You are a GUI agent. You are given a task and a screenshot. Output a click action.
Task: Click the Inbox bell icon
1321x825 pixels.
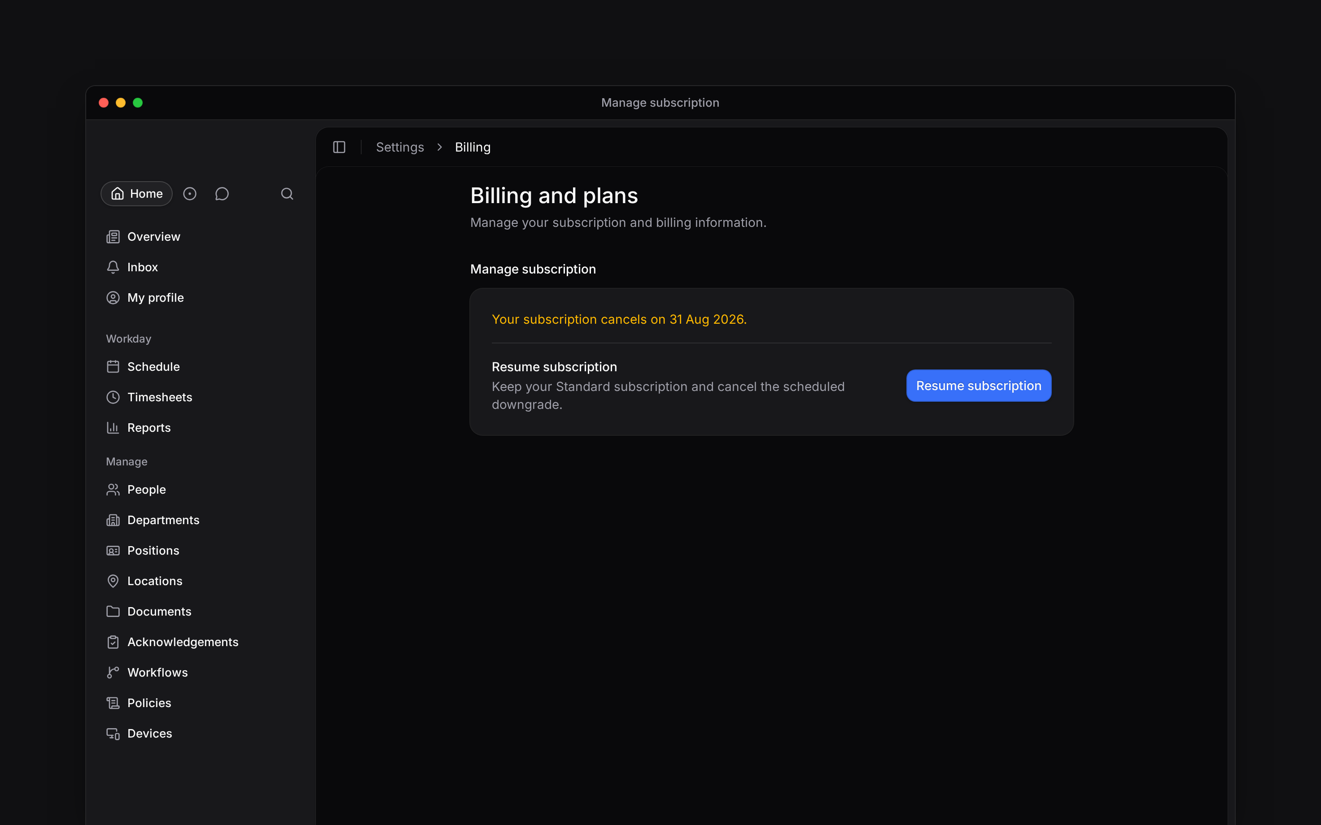(113, 267)
